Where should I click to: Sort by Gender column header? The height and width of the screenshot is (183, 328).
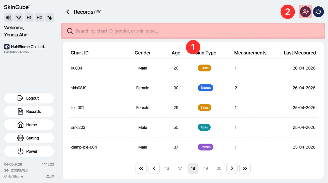[x=143, y=53]
